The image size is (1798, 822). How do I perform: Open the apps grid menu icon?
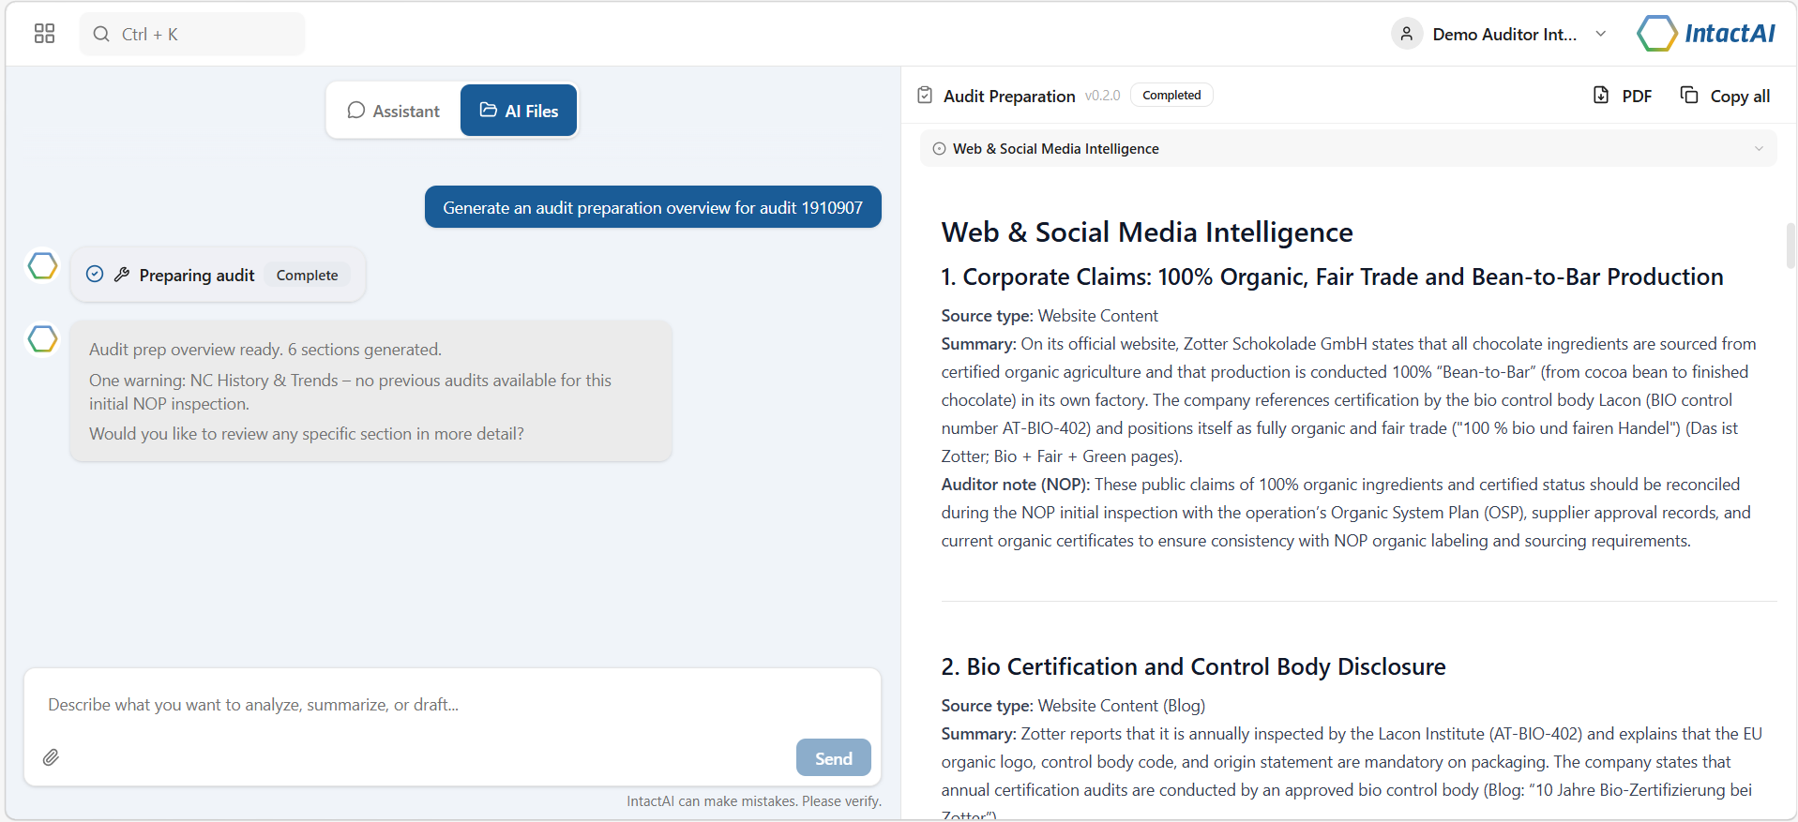click(44, 34)
